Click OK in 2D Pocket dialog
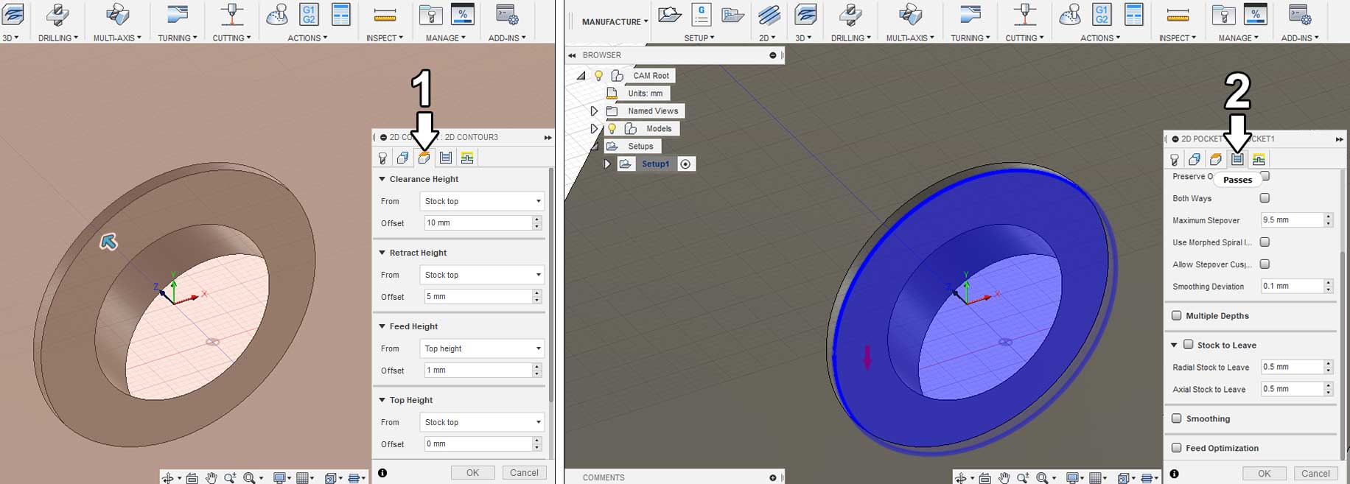This screenshot has height=484, width=1350. pos(1264,474)
